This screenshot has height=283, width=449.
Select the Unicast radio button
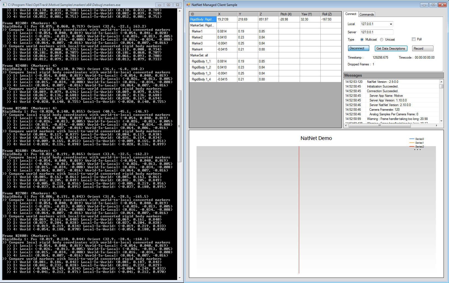[x=382, y=40]
